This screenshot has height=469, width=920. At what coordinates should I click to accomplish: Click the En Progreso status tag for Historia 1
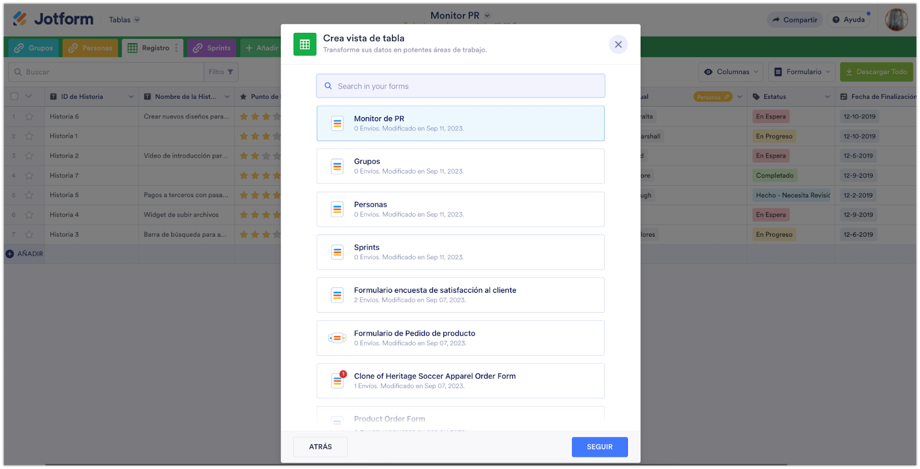pyautogui.click(x=774, y=136)
